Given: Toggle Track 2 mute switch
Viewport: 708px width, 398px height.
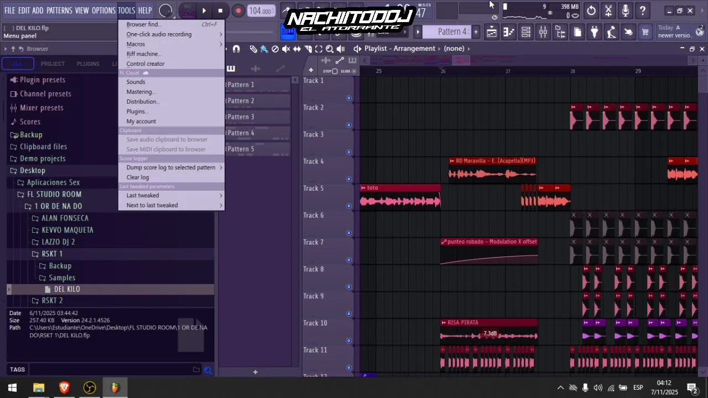Looking at the screenshot, I should [x=348, y=125].
